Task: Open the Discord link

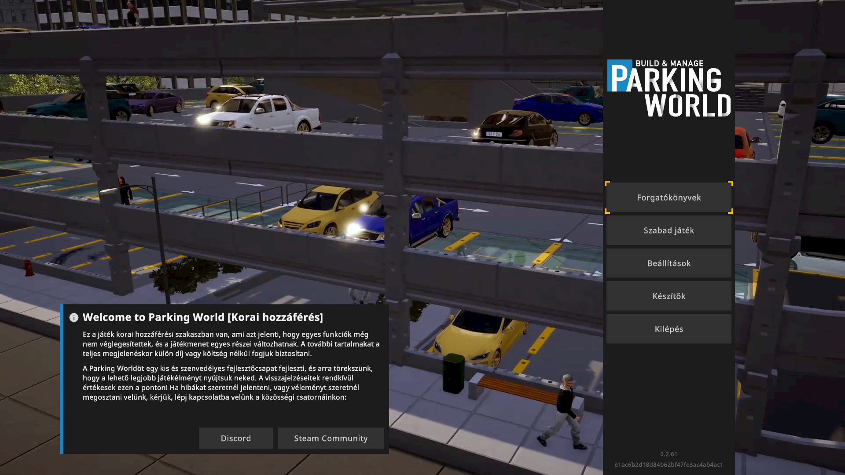Action: click(236, 438)
